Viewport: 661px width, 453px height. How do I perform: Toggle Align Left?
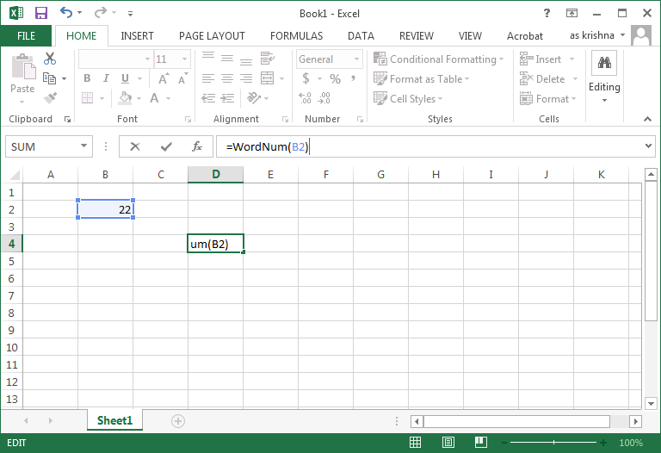(x=207, y=78)
